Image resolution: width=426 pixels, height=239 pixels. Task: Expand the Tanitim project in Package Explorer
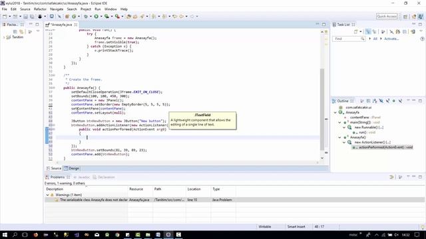pos(4,37)
